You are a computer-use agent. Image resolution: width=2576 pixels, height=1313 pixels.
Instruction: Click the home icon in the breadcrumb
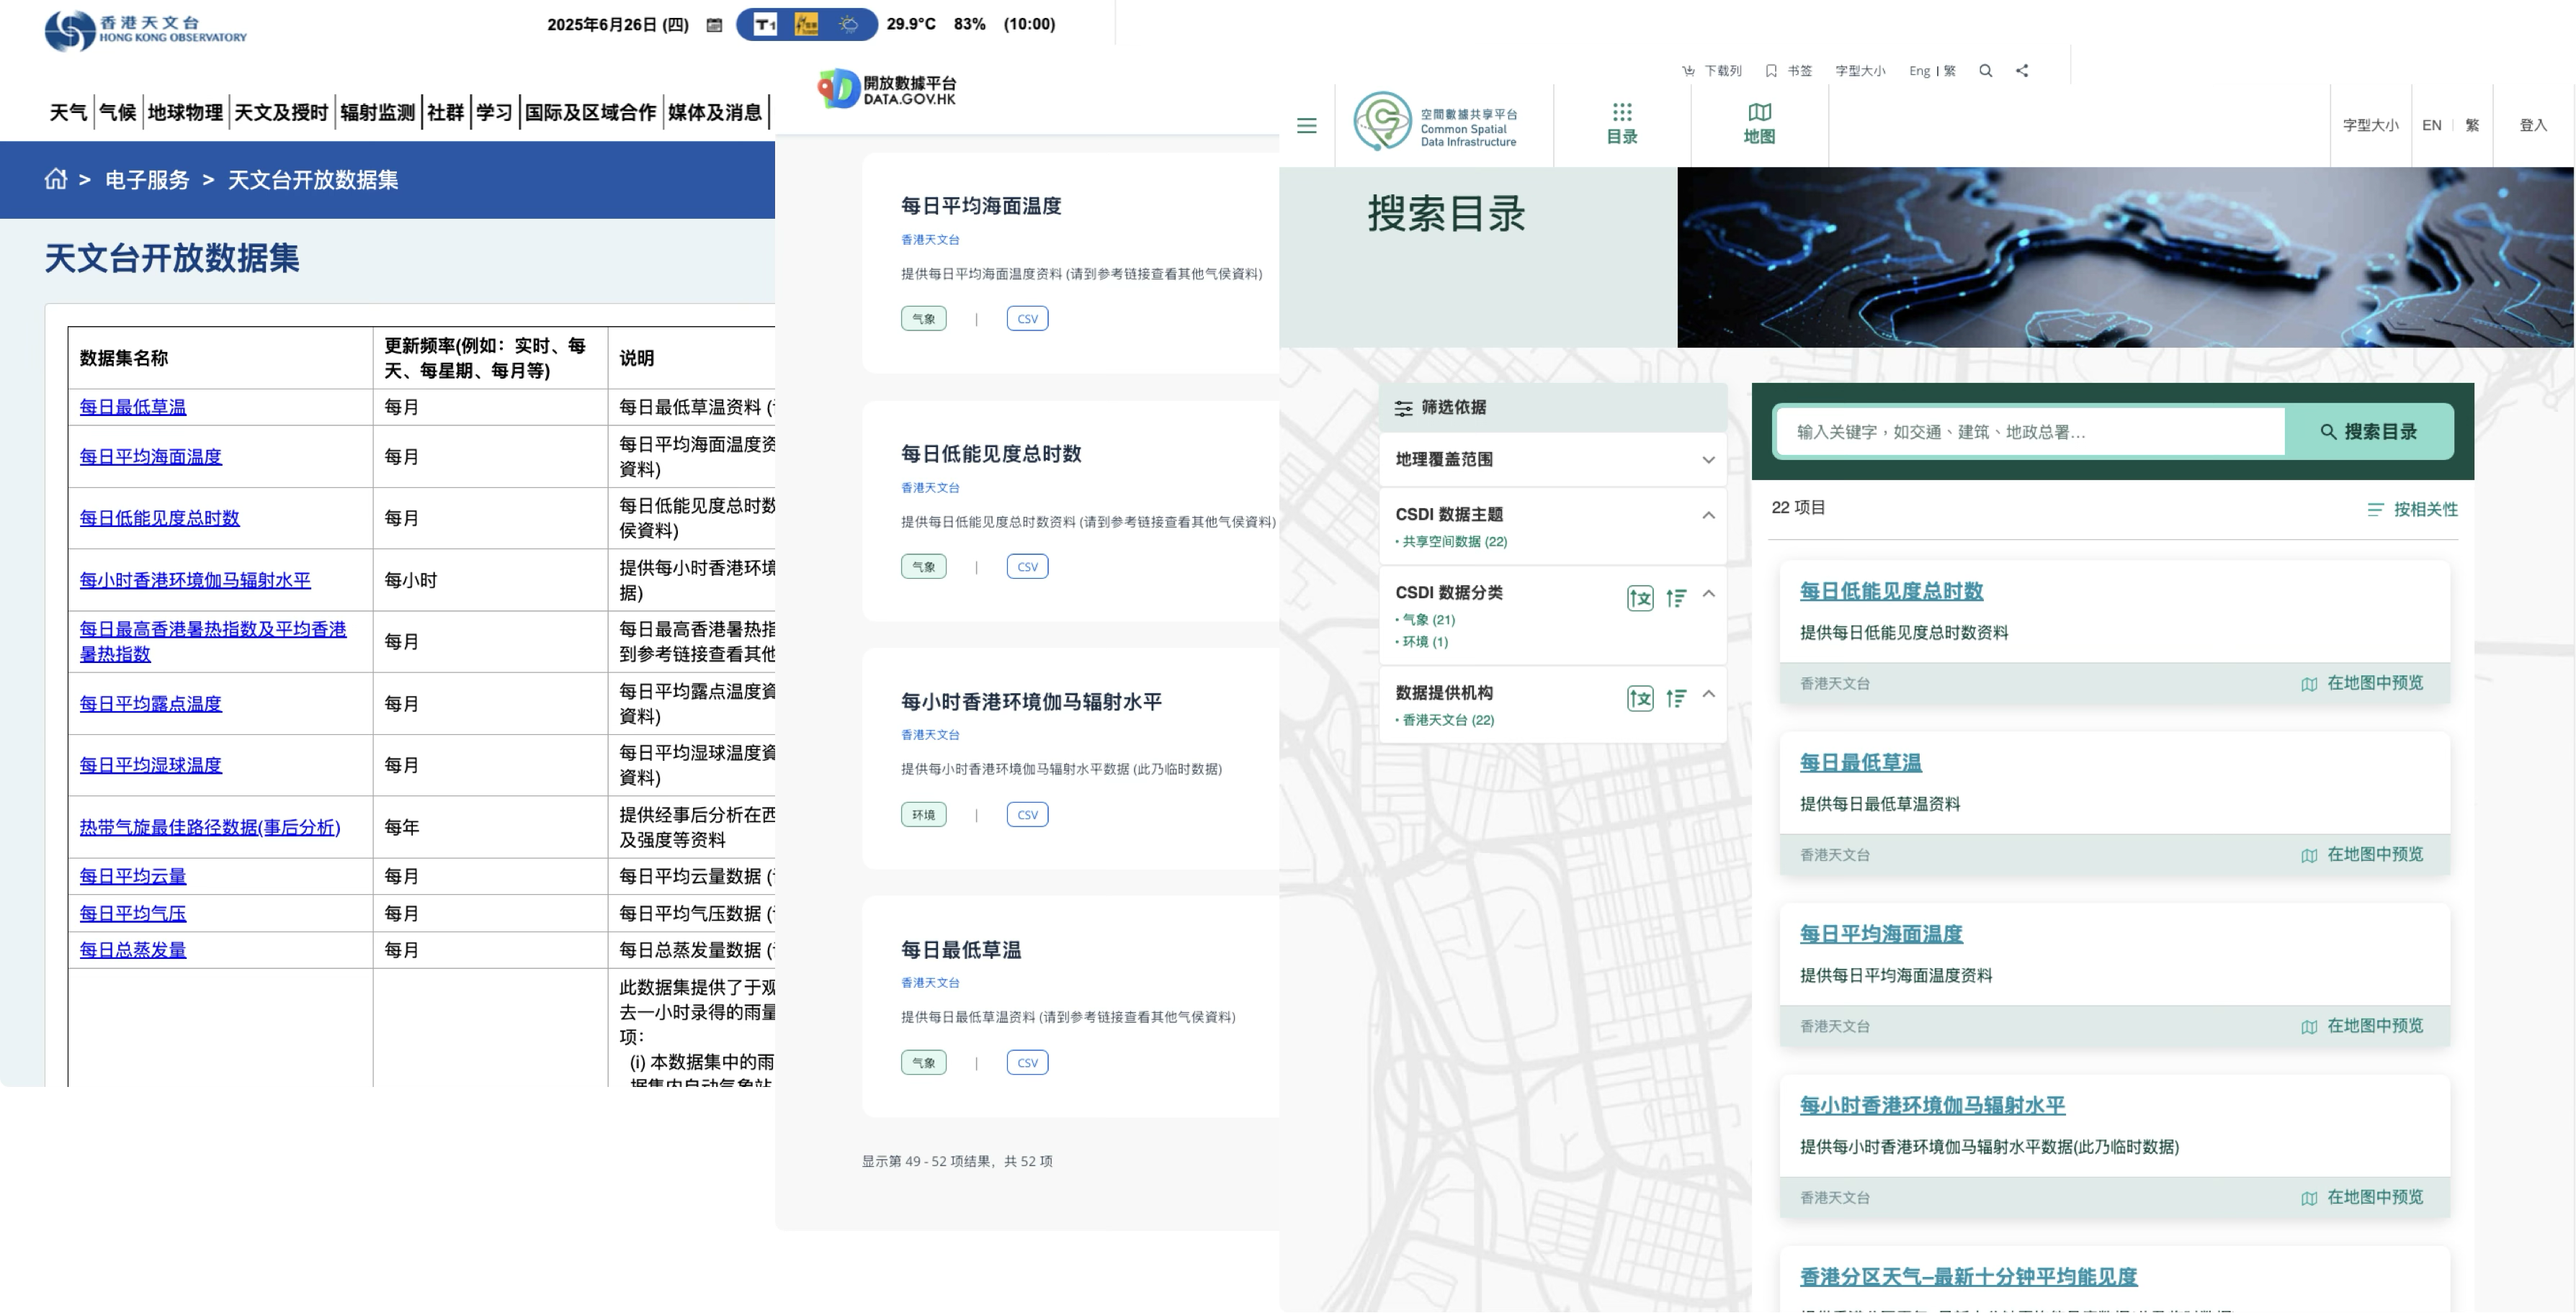click(x=56, y=180)
